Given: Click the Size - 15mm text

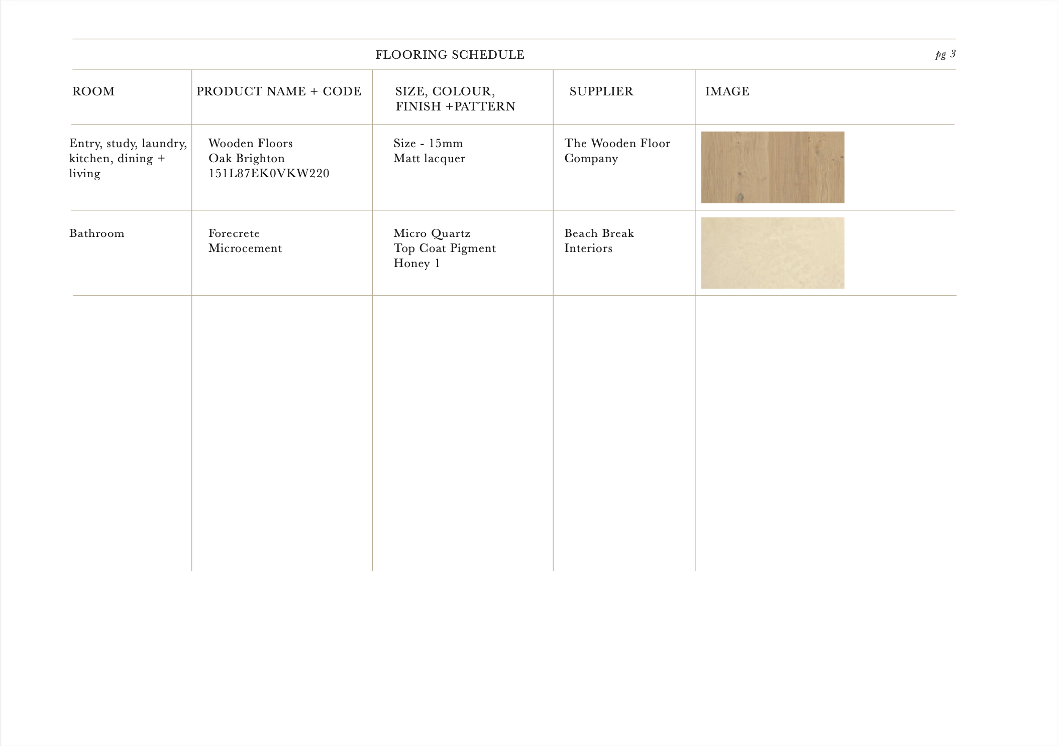Looking at the screenshot, I should click(x=428, y=144).
